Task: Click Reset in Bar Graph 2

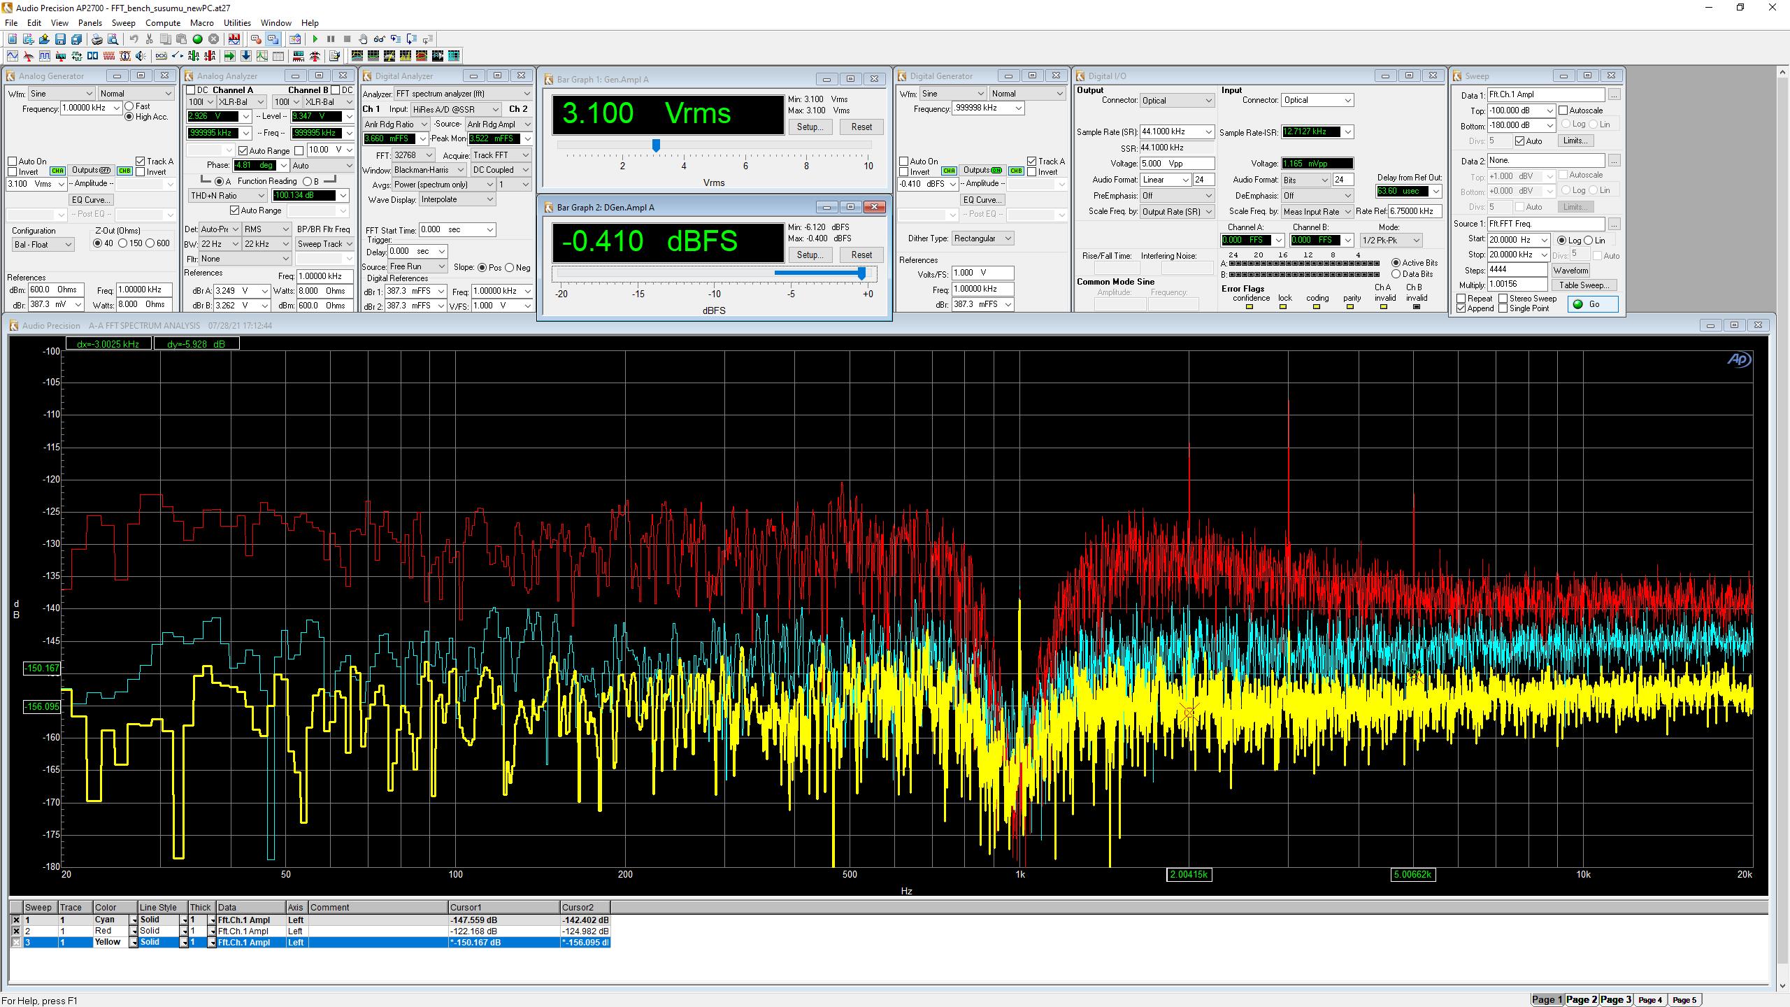Action: point(861,255)
